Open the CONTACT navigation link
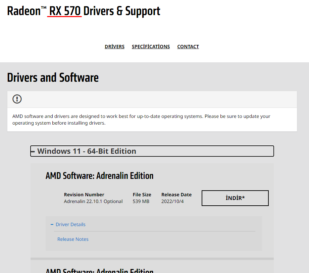Image resolution: width=309 pixels, height=273 pixels. tap(188, 47)
